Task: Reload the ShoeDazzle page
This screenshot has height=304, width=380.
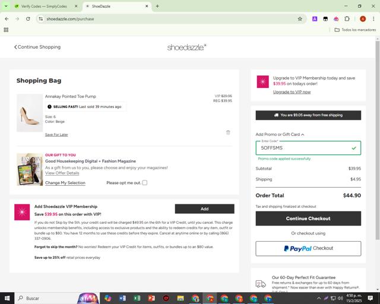Action: point(28,19)
